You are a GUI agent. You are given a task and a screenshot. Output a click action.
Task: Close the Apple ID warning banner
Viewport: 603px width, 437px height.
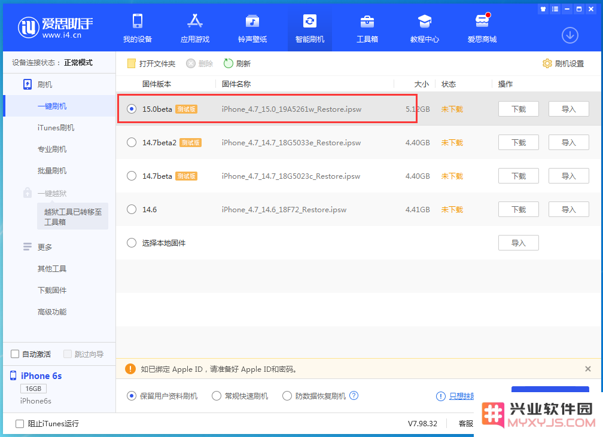click(x=587, y=369)
